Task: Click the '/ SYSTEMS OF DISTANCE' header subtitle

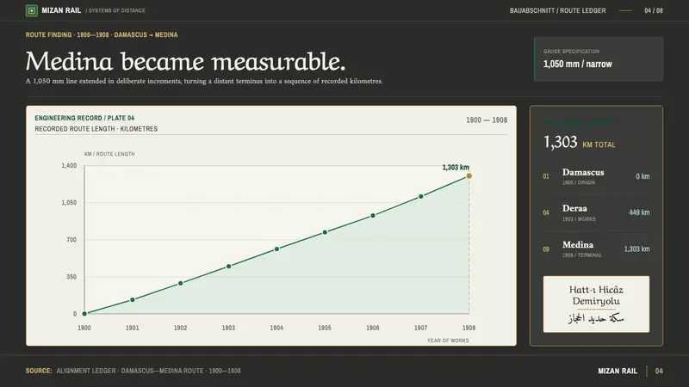Action: tap(115, 10)
